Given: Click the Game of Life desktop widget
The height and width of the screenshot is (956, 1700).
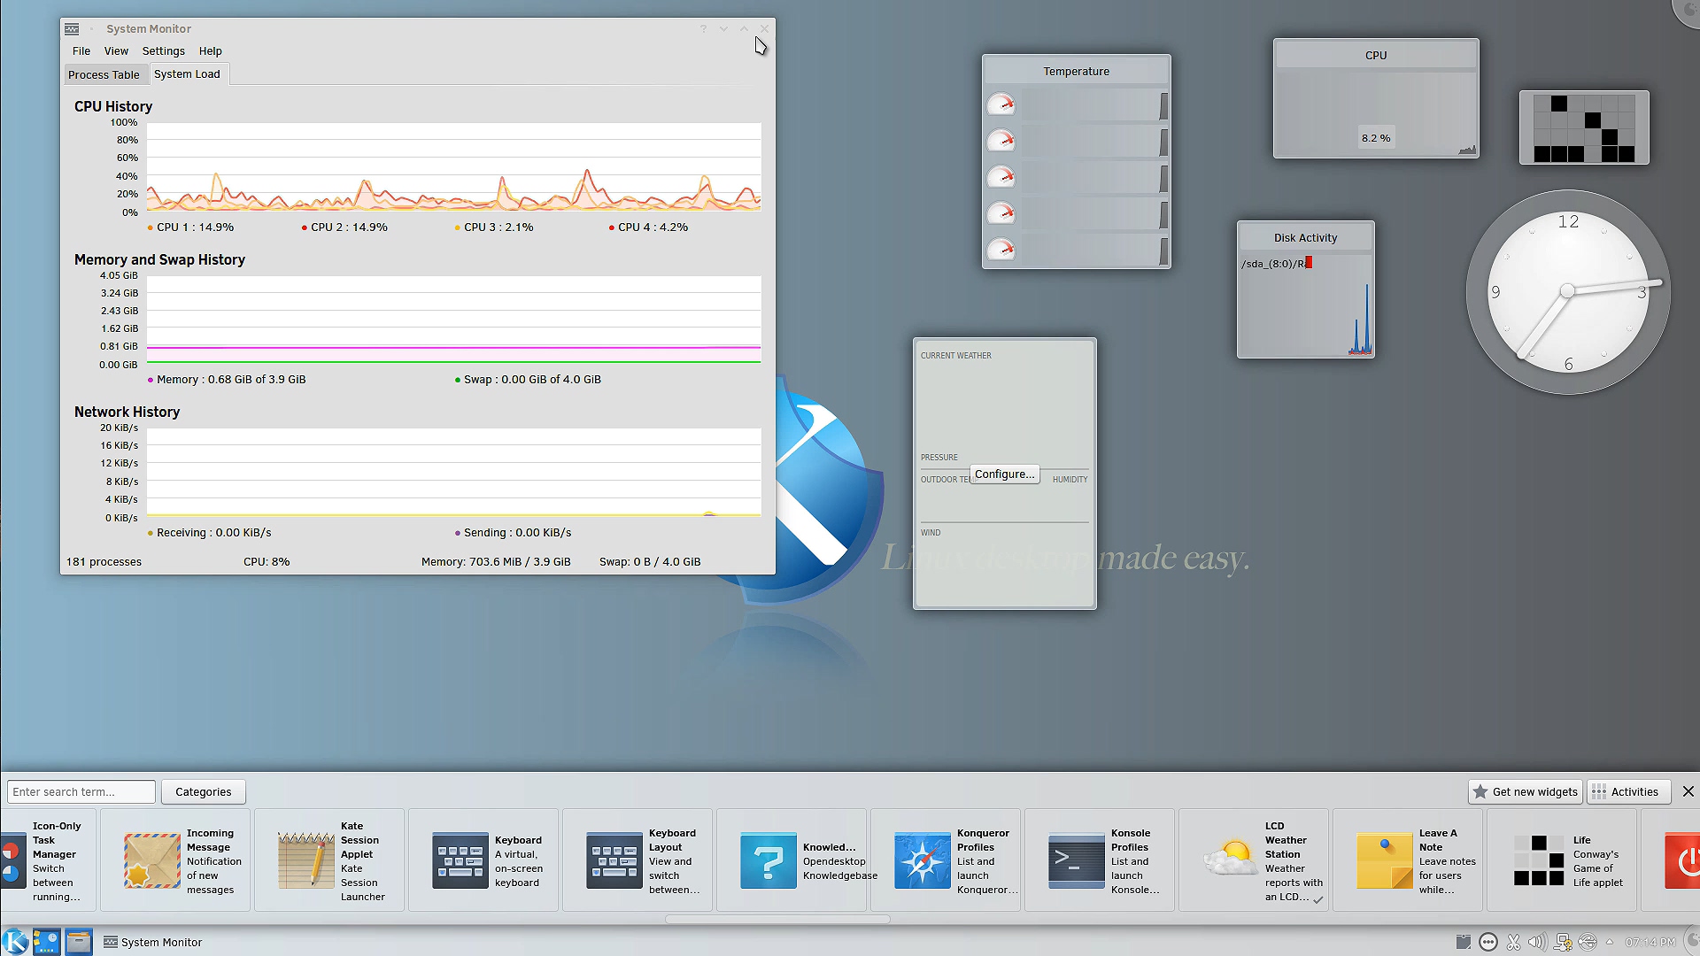Looking at the screenshot, I should point(1584,127).
